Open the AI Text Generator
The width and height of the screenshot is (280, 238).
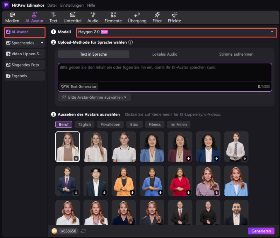point(78,86)
